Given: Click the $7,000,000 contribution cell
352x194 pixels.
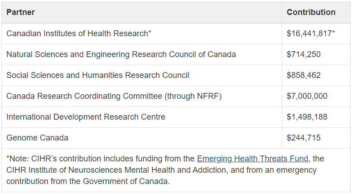Looking at the screenshot, I should (316, 96).
